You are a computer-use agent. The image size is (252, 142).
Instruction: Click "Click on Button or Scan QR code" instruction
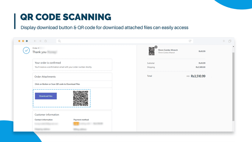[x=58, y=84]
